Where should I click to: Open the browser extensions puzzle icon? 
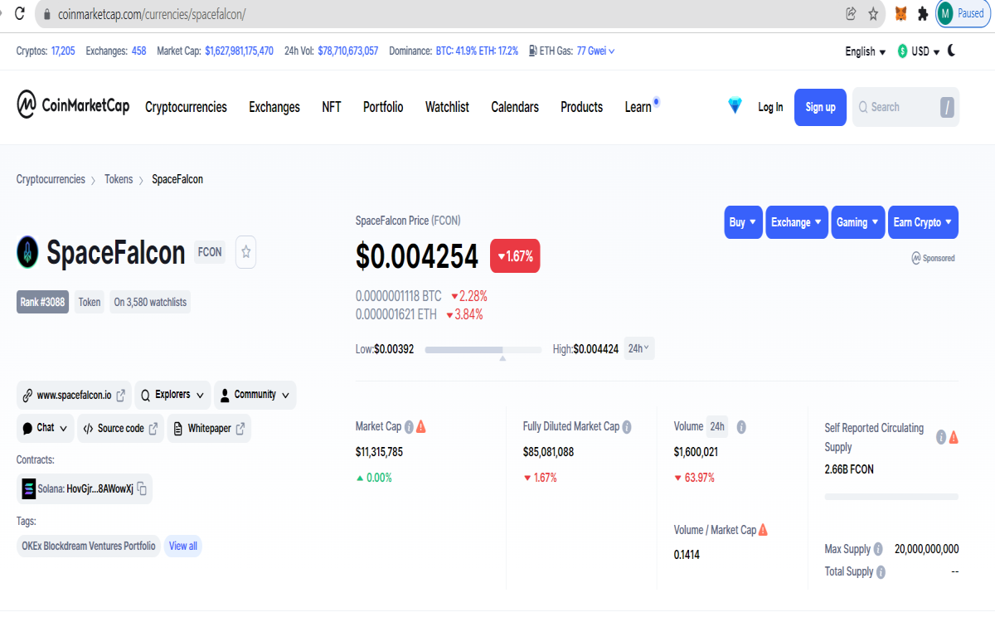click(x=922, y=13)
